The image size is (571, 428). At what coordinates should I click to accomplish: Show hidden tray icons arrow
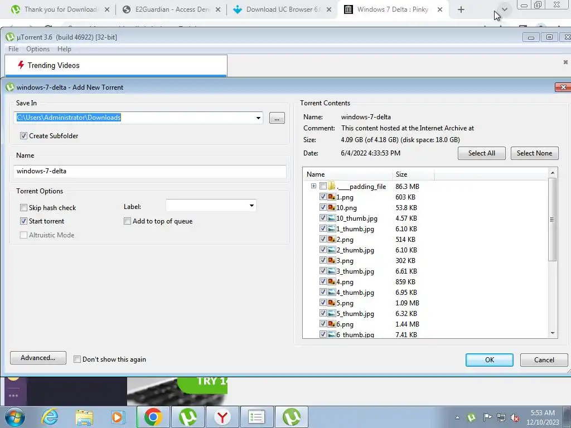(x=457, y=417)
